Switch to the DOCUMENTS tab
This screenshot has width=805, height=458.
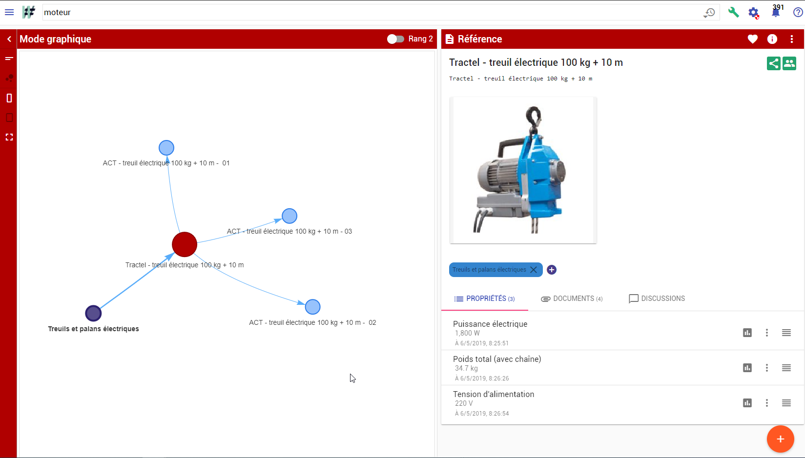(x=572, y=299)
